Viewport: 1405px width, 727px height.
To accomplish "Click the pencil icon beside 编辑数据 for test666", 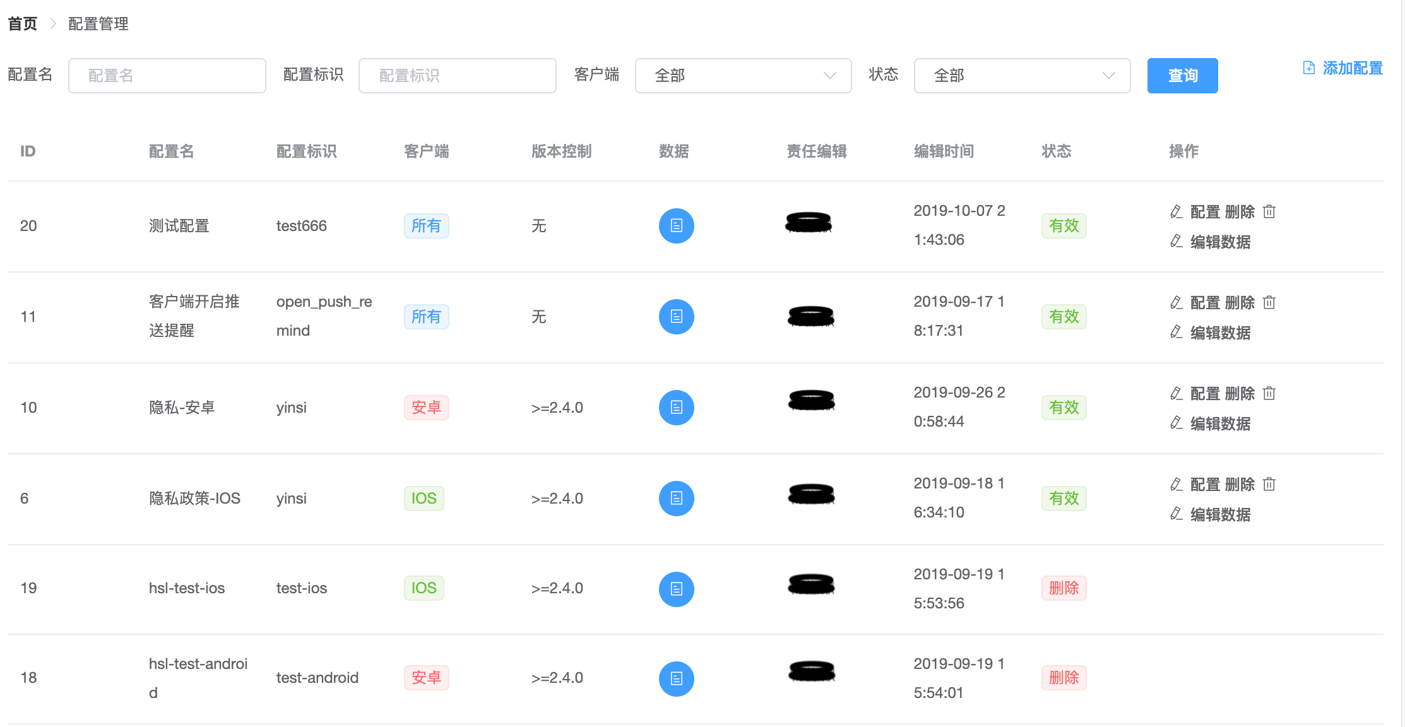I will (1176, 242).
